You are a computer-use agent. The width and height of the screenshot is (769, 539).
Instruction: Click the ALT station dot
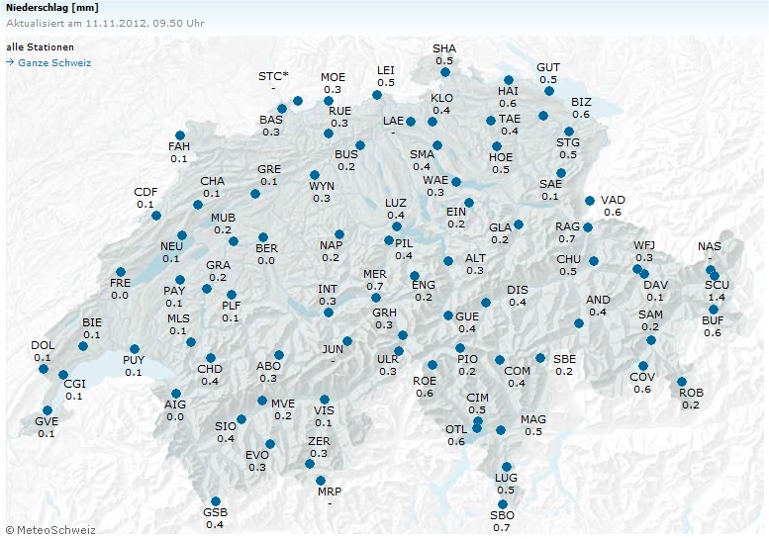[x=448, y=261]
